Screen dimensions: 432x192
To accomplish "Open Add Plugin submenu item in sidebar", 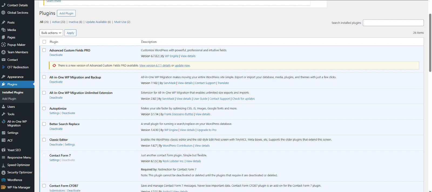I will (x=9, y=99).
